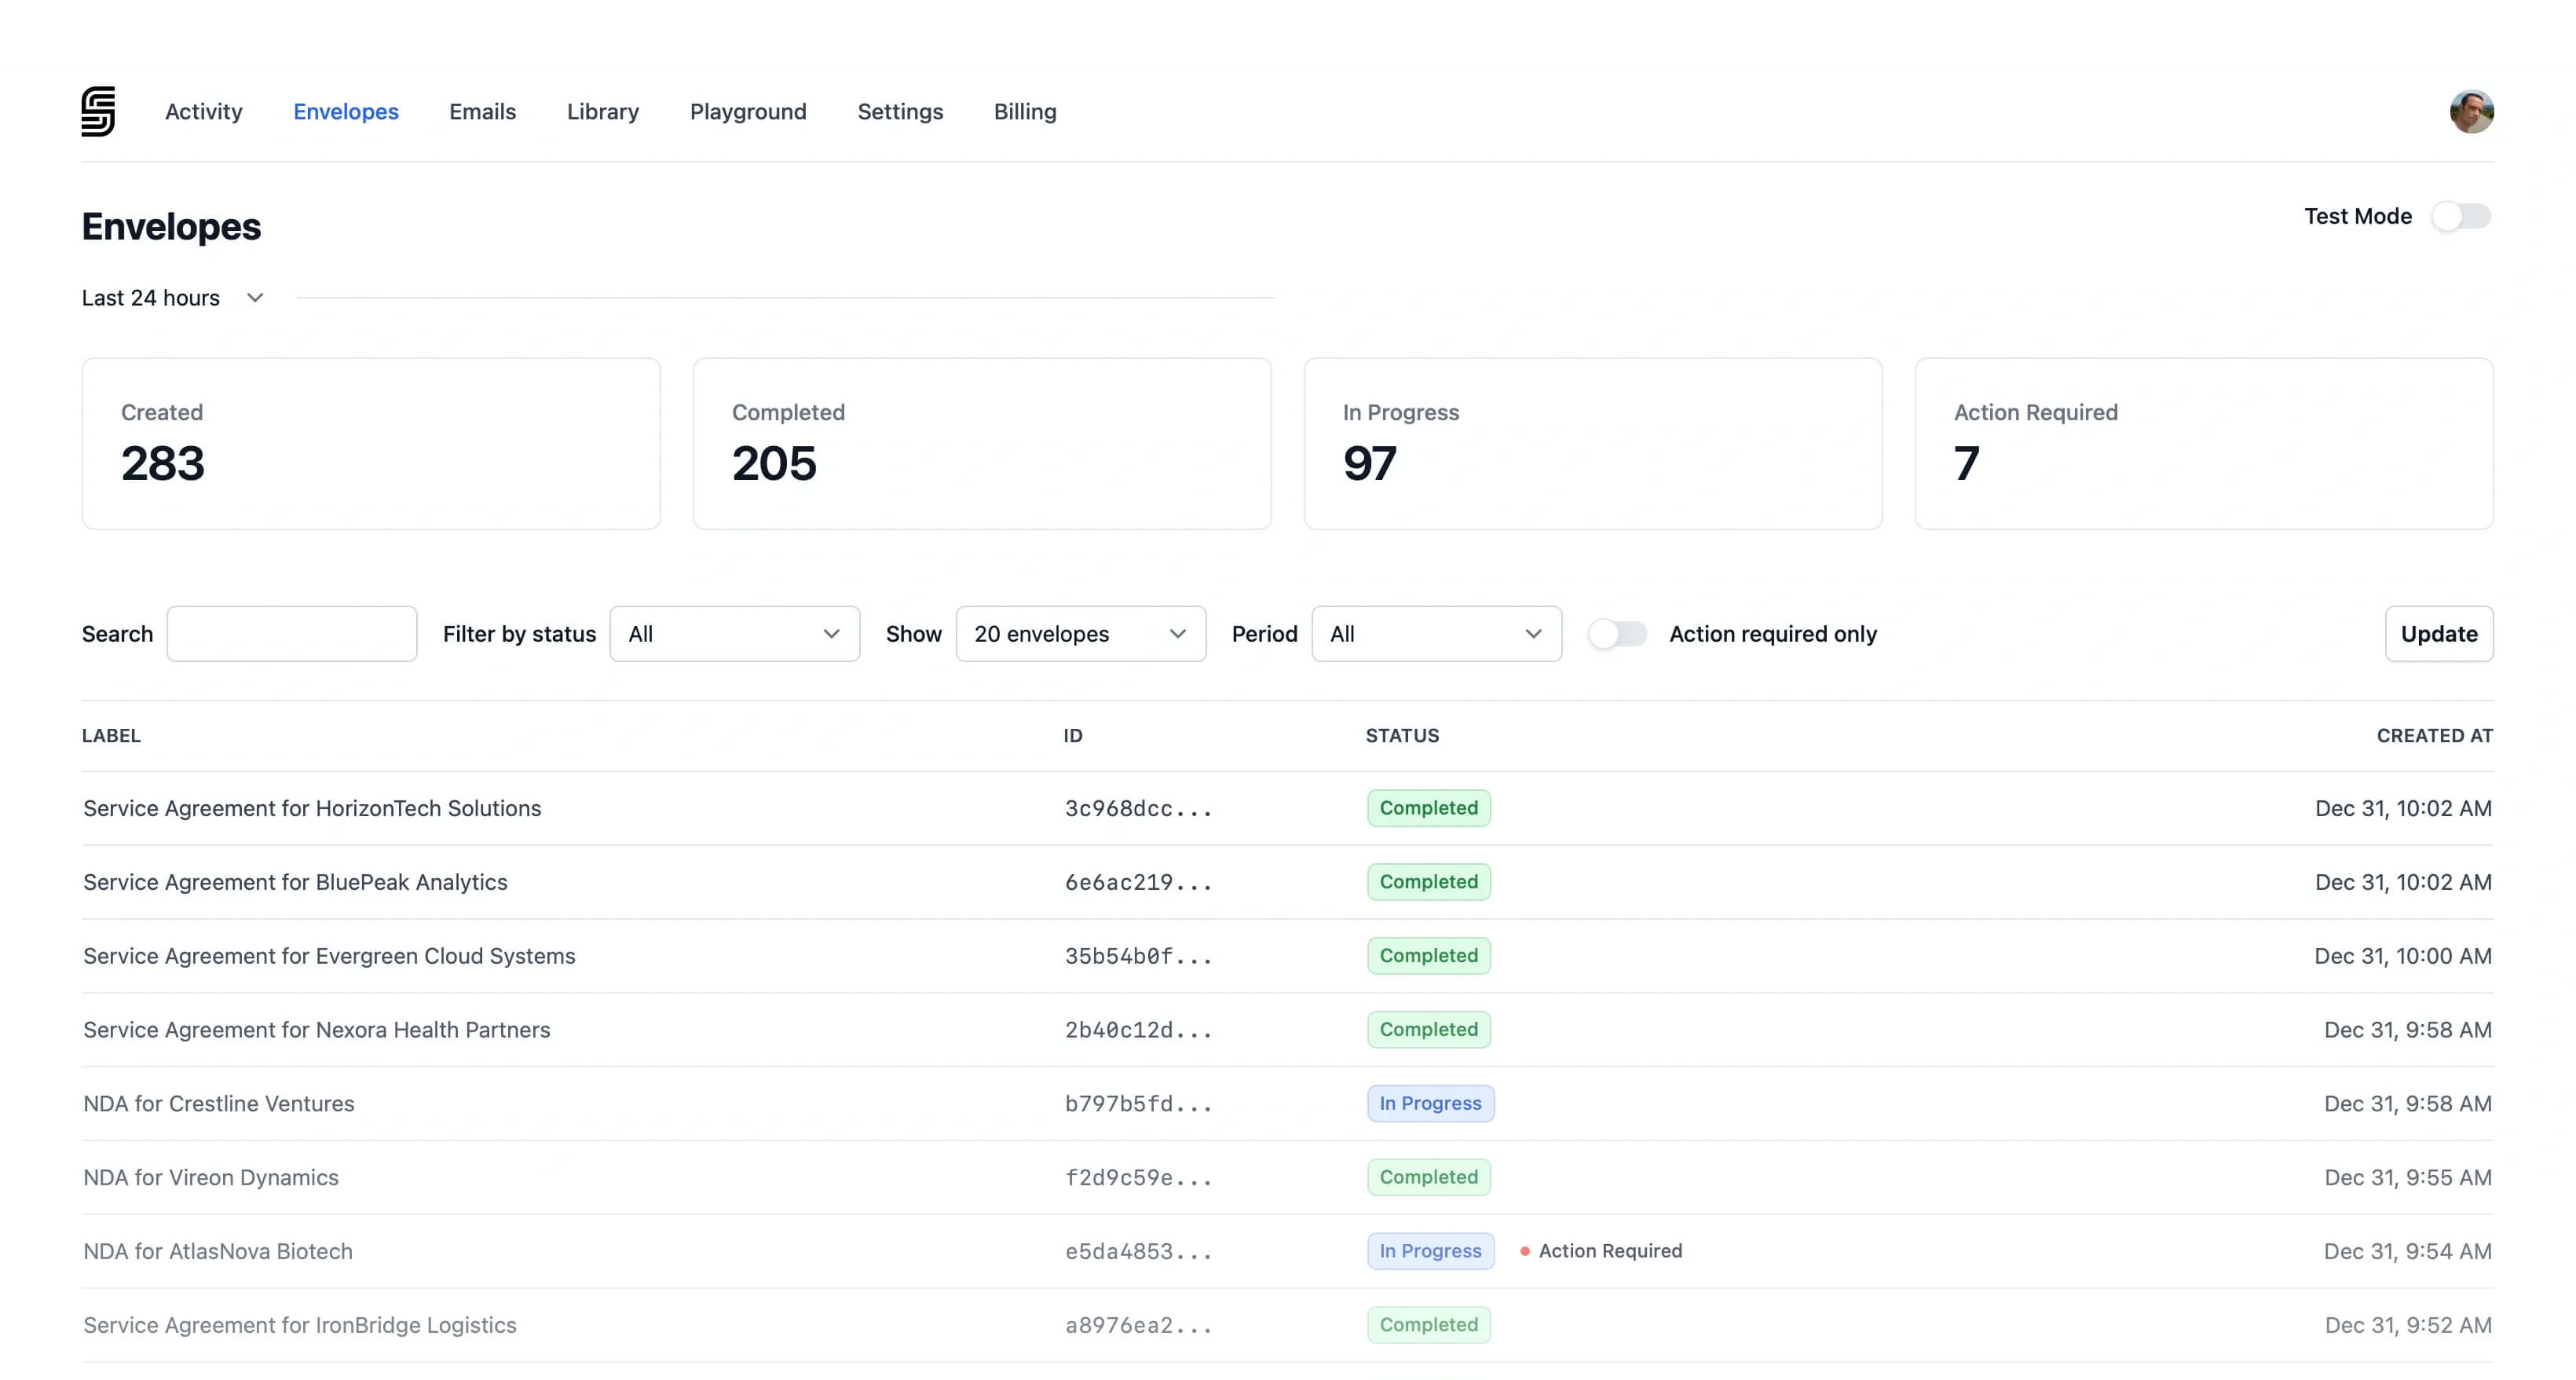2576x1380 pixels.
Task: Enable the Test Mode switch
Action: tap(2460, 216)
